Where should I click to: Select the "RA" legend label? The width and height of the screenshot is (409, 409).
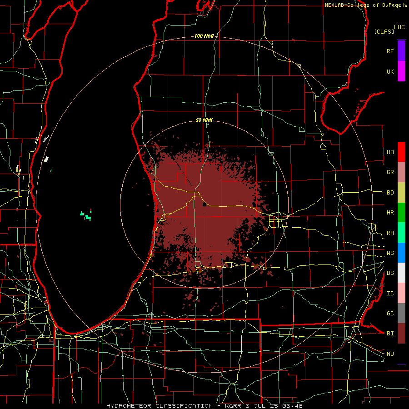coord(390,233)
